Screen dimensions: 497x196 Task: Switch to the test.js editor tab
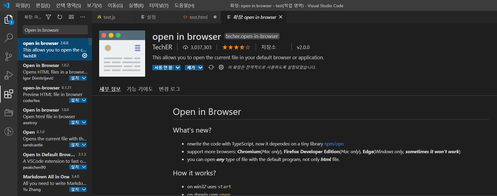[113, 17]
